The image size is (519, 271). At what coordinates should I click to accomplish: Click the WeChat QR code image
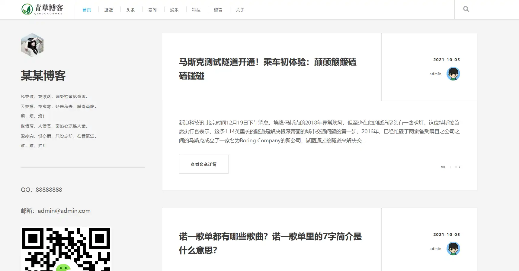tap(66, 249)
